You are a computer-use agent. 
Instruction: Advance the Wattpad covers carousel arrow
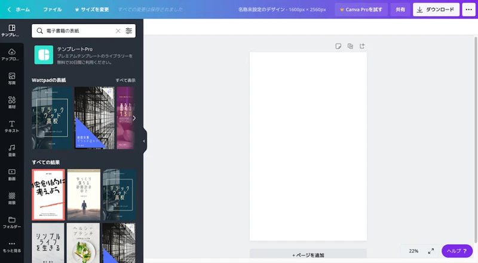(x=134, y=118)
